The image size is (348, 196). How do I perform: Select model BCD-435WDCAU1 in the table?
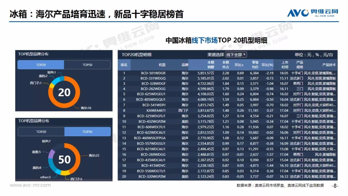click(x=151, y=160)
